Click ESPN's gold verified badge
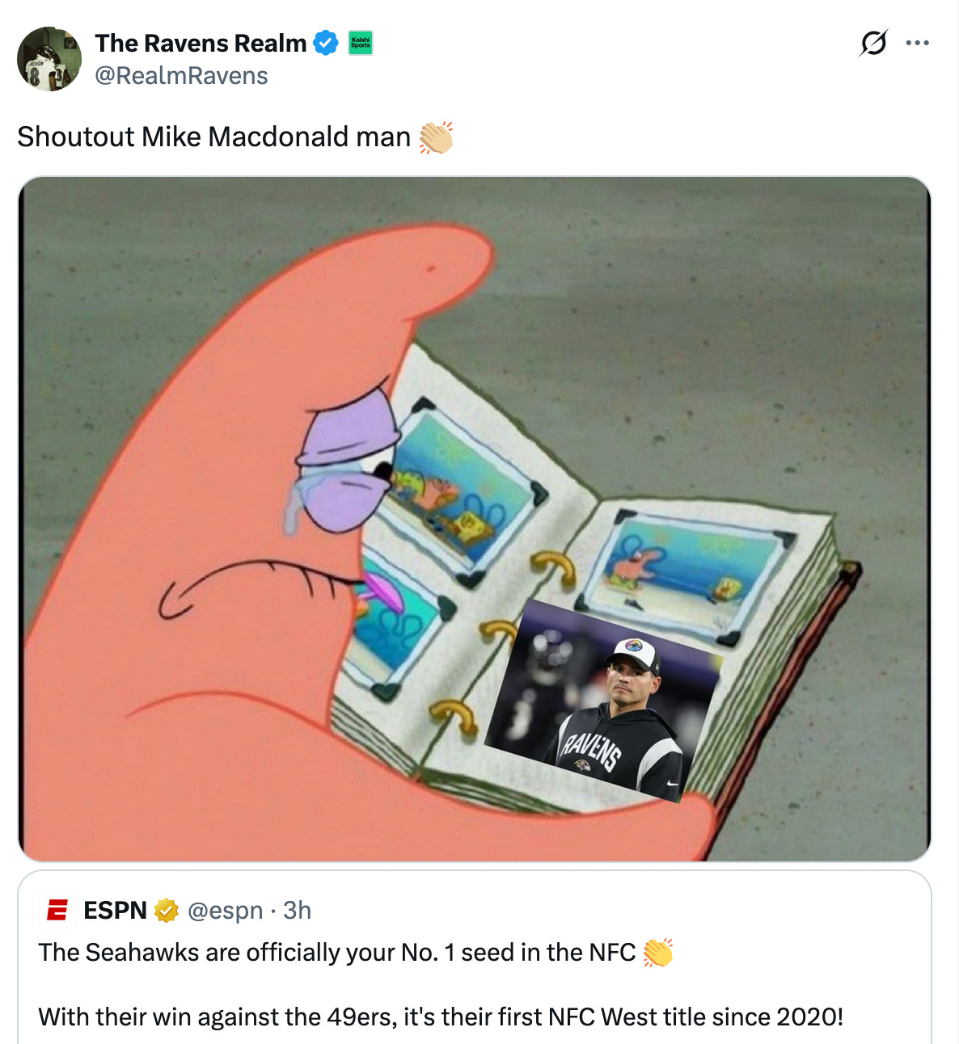Image resolution: width=959 pixels, height=1044 pixels. click(x=166, y=911)
